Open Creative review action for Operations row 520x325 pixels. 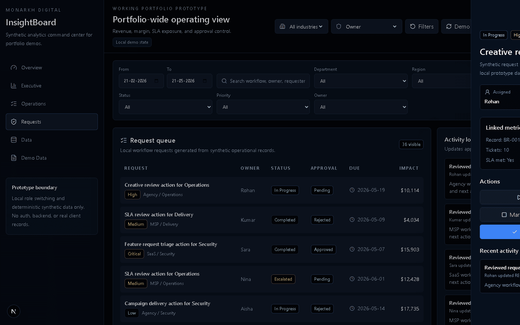pyautogui.click(x=272, y=190)
